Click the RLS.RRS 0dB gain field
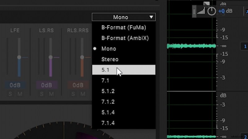 (78, 85)
